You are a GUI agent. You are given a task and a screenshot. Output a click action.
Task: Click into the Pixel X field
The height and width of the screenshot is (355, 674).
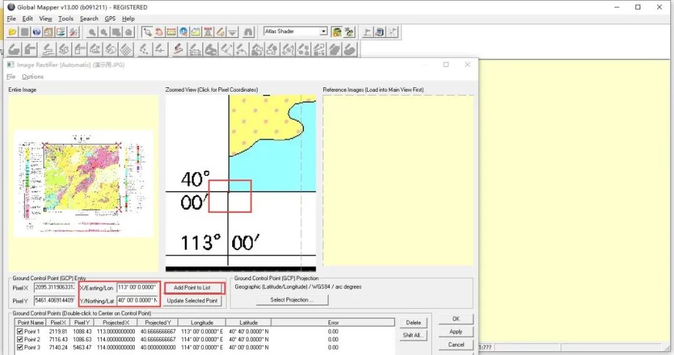point(54,287)
